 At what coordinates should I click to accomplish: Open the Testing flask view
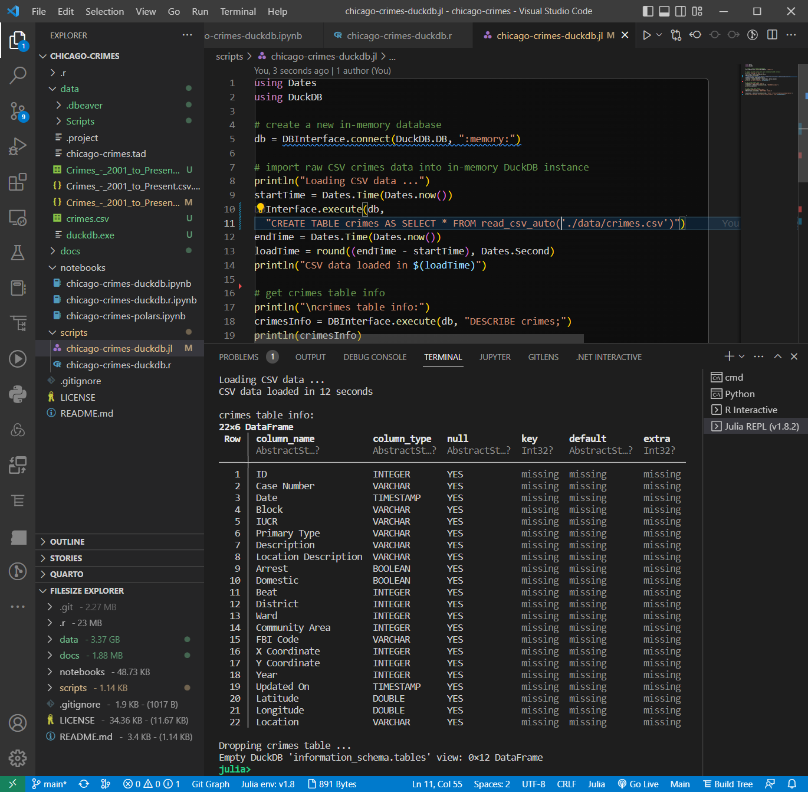pyautogui.click(x=18, y=253)
